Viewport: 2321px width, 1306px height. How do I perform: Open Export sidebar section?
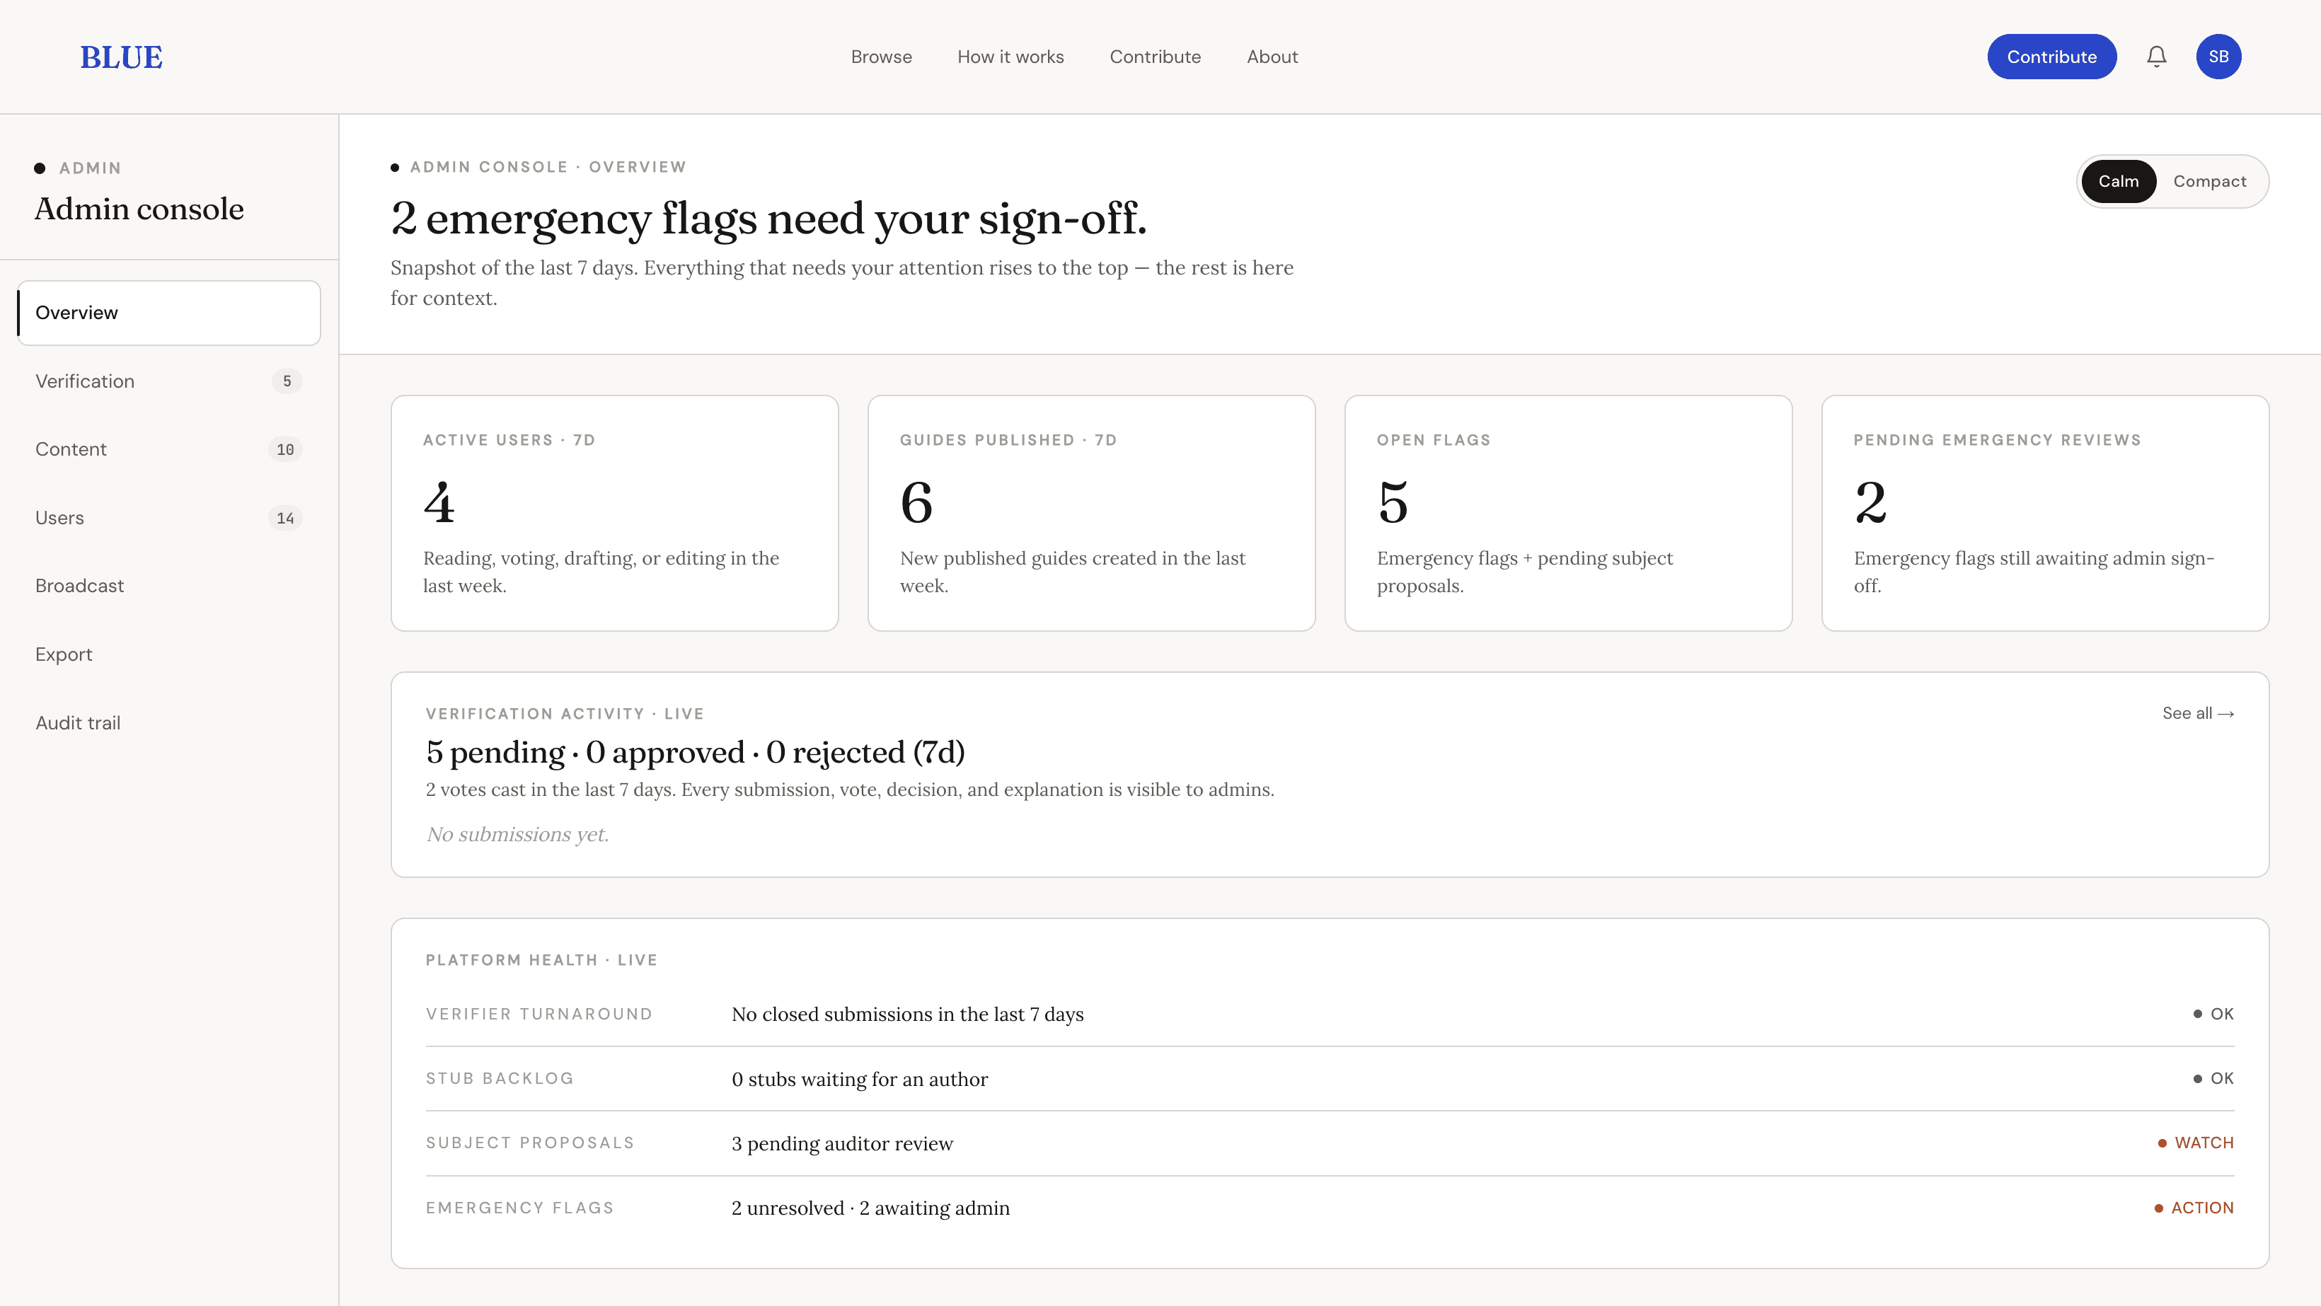point(169,654)
